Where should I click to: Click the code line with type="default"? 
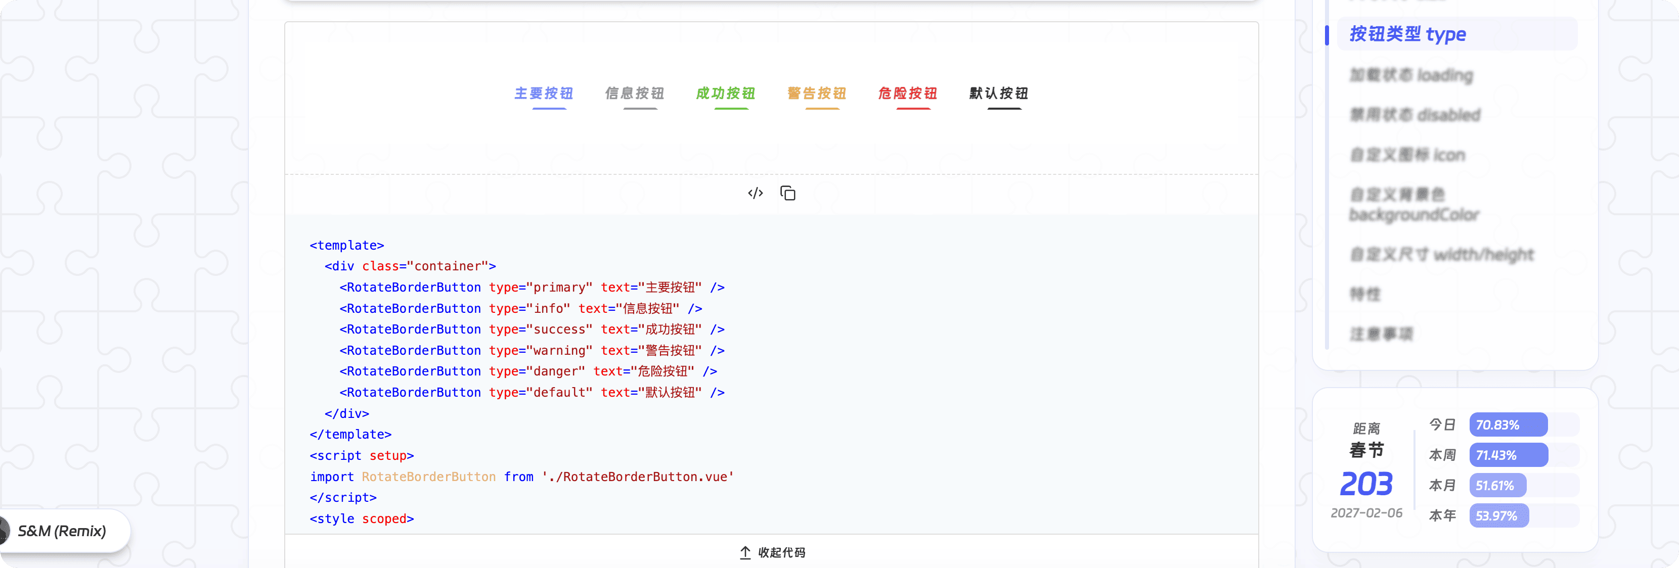(532, 392)
